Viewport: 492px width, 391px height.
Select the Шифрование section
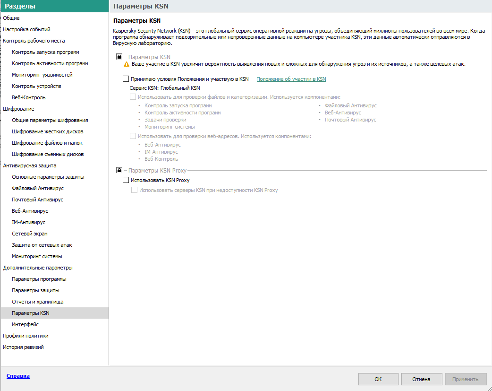55,109
